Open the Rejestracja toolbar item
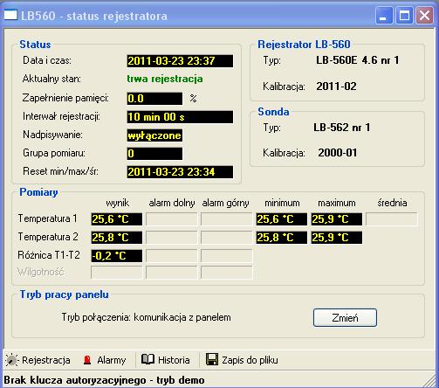This screenshot has width=439, height=388. pyautogui.click(x=38, y=360)
